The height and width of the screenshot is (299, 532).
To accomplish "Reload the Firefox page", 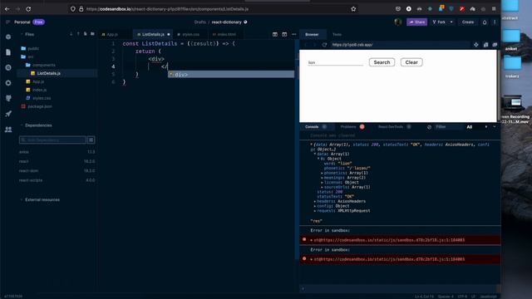I will click(28, 9).
